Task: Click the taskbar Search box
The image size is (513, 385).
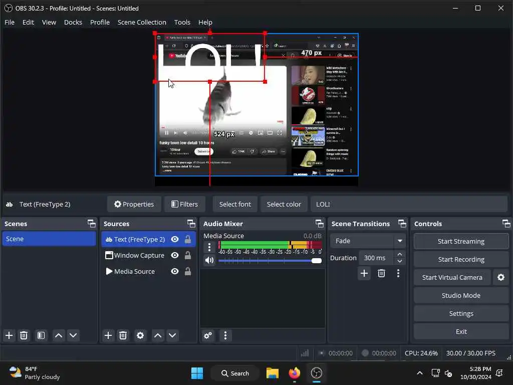Action: [x=235, y=373]
